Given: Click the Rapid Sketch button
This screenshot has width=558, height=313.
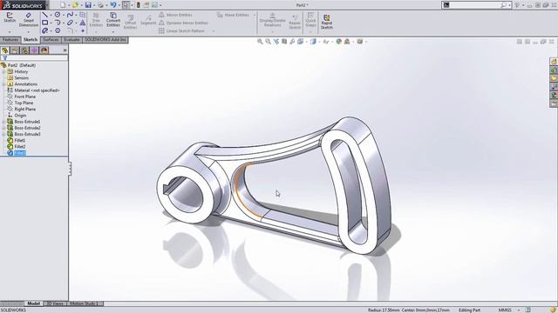Looking at the screenshot, I should click(326, 21).
